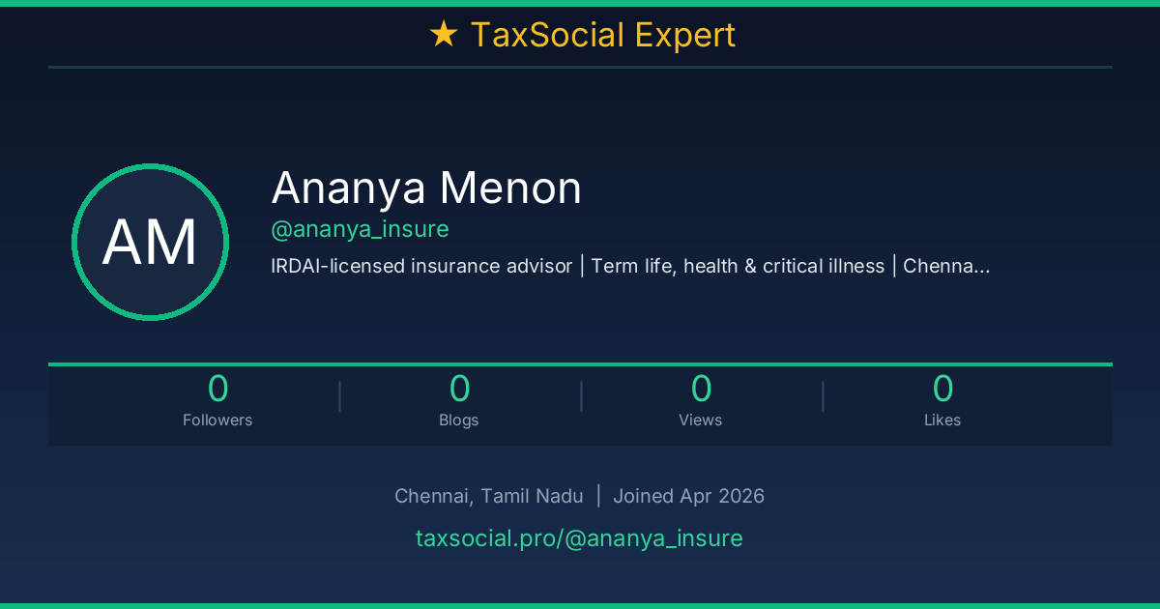Screen dimensions: 1160x609
Task: Select the IRDAI-licensed insurance advisor bio text
Action: click(x=421, y=266)
